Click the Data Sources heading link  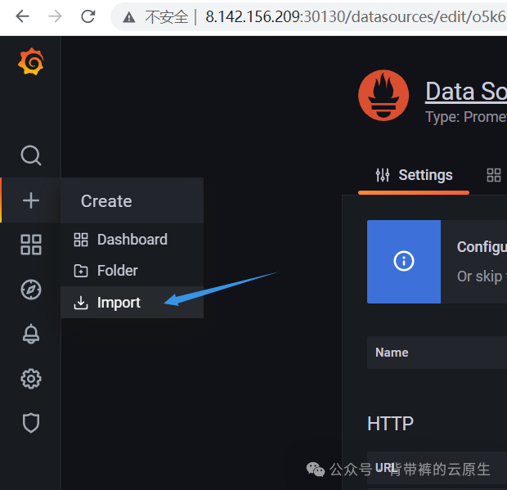(x=466, y=92)
